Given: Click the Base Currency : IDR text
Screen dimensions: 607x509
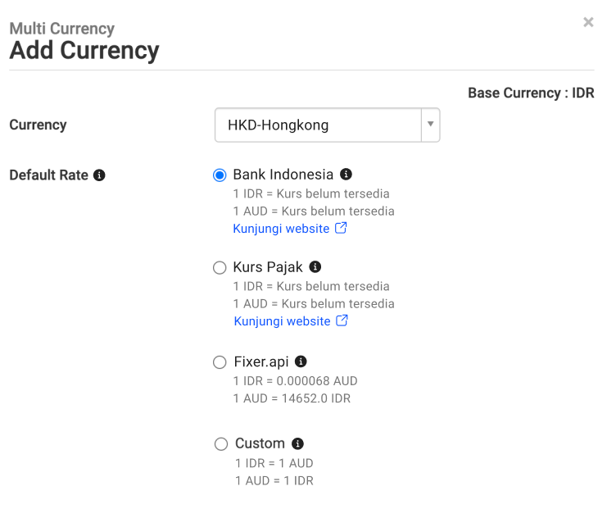Looking at the screenshot, I should click(x=531, y=93).
